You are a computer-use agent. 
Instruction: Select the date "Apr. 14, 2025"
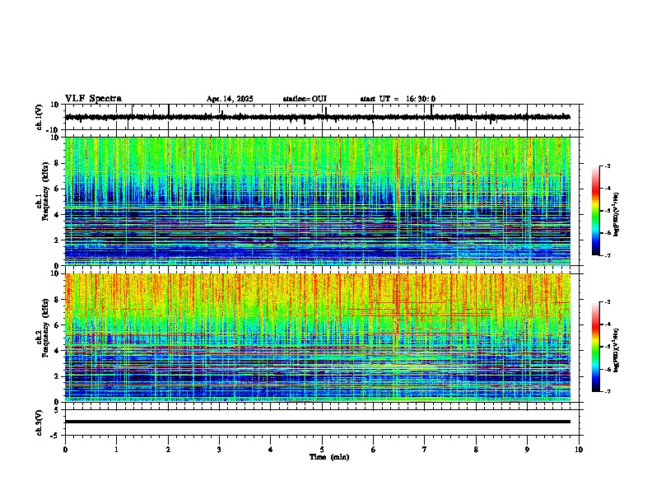point(230,99)
